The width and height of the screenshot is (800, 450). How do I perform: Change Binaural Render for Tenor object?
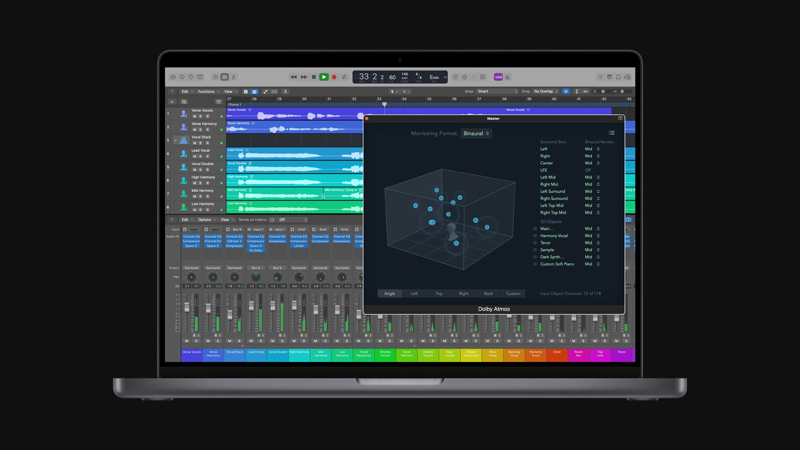point(592,243)
